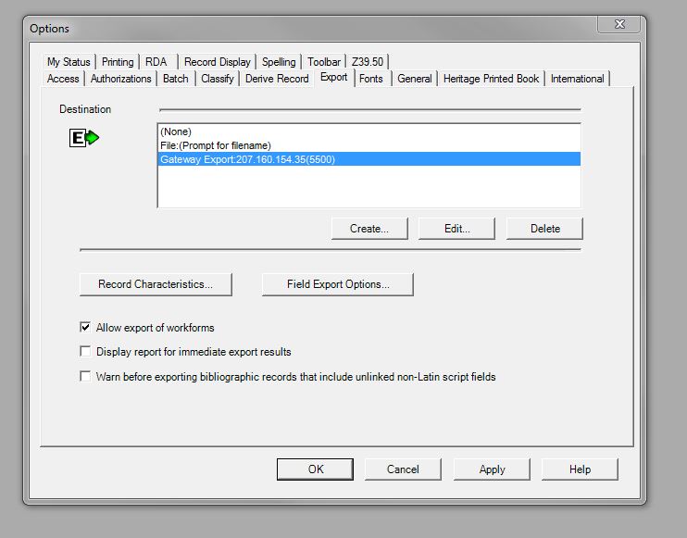Open the Spelling tab

tap(279, 62)
